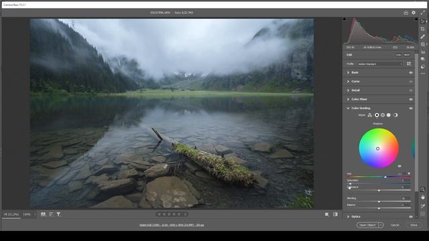Switch to single view icon

(x=326, y=214)
